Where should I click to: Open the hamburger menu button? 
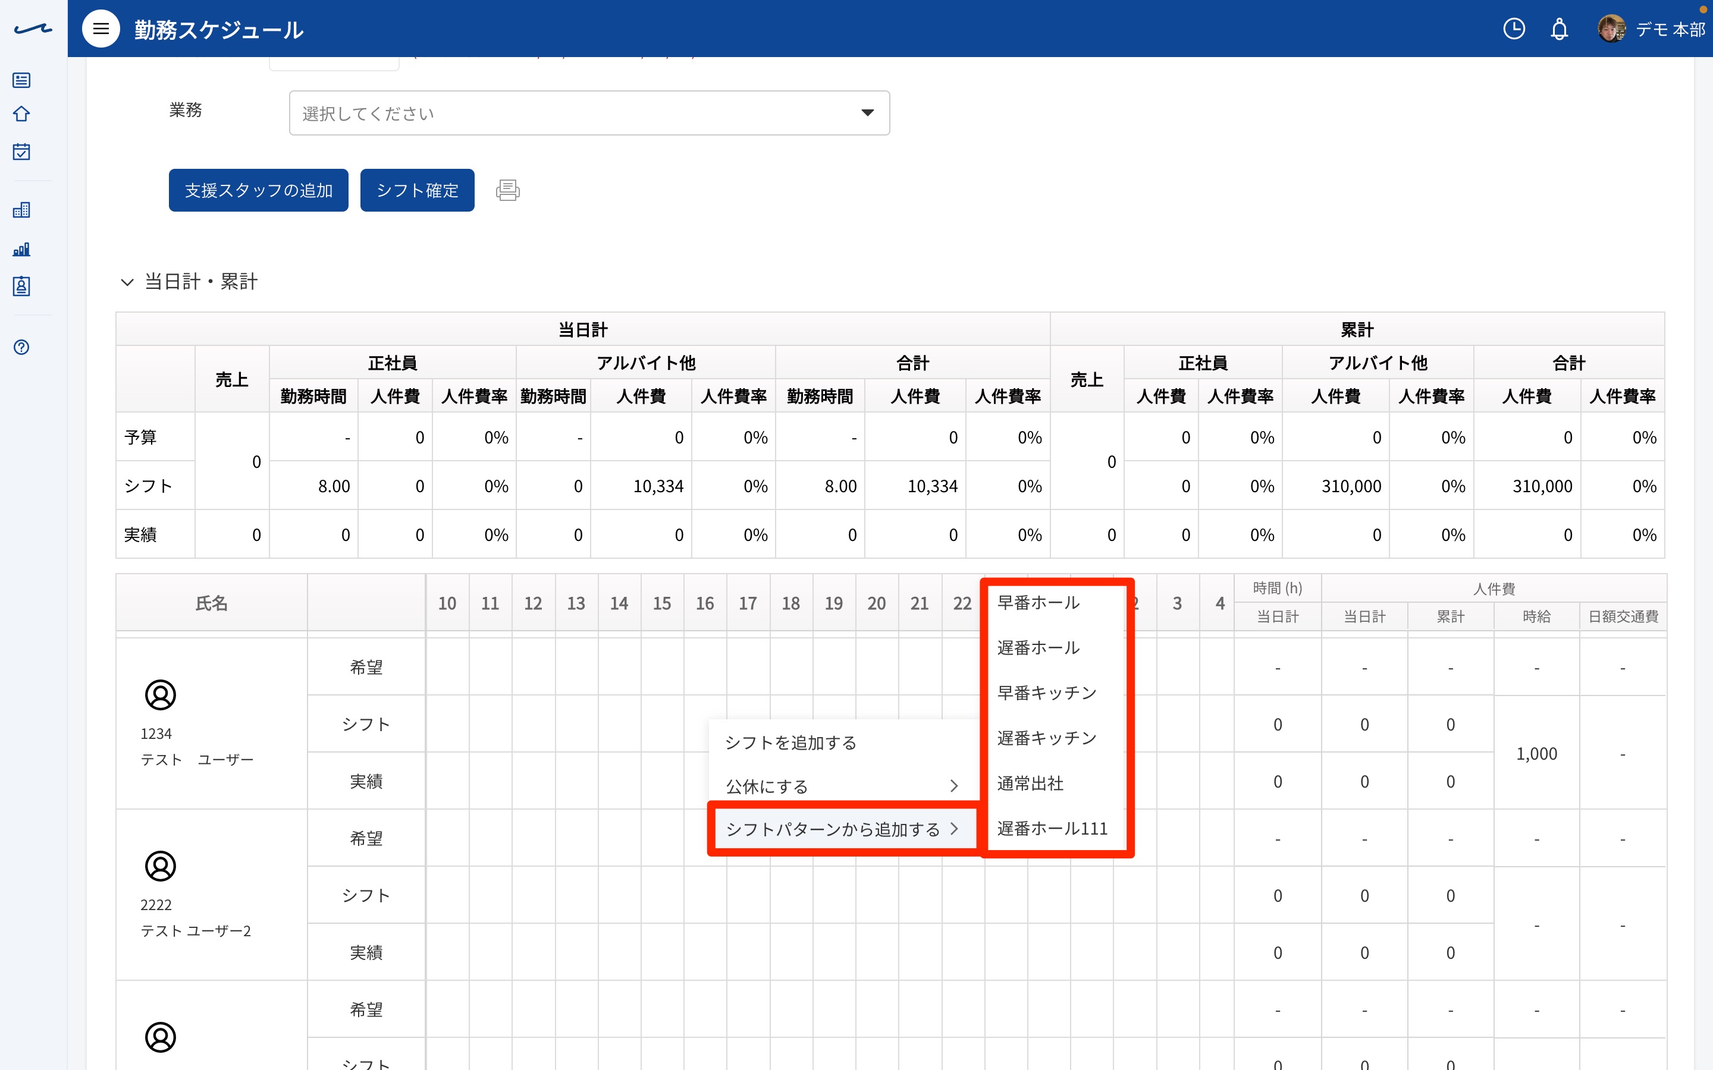coord(101,29)
